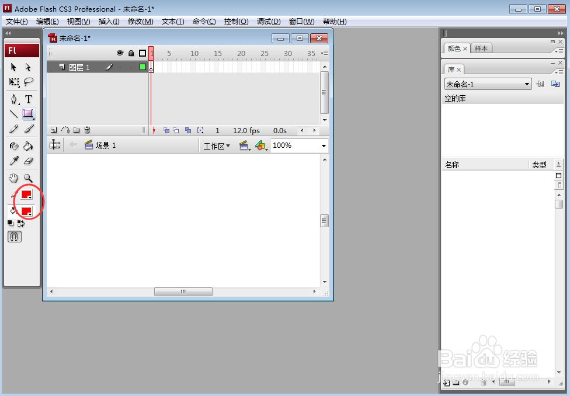The image size is (570, 396).
Task: Open the edit scene dropdown
Action: tap(245, 146)
